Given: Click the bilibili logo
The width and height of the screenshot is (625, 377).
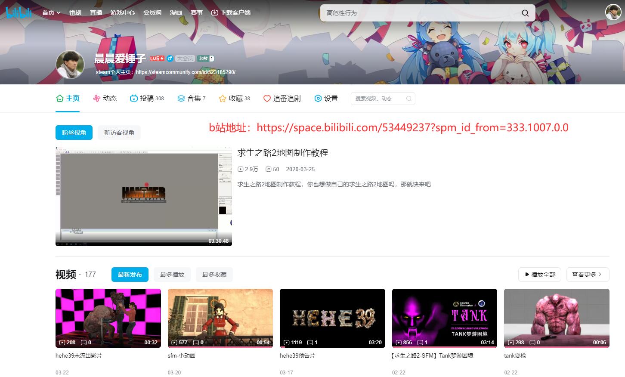Looking at the screenshot, I should coord(19,12).
